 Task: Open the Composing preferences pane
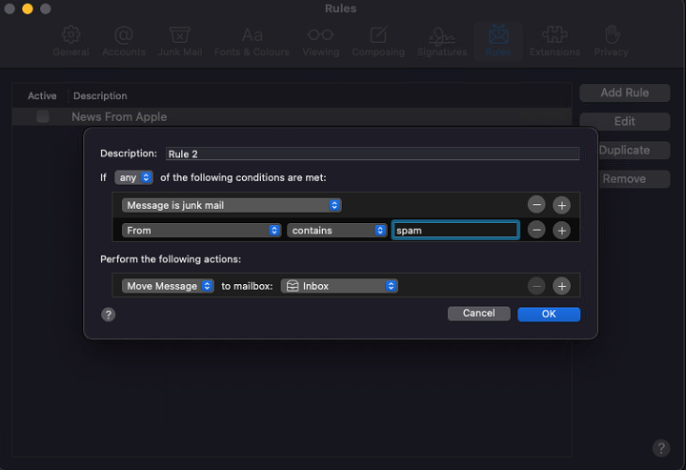378,41
